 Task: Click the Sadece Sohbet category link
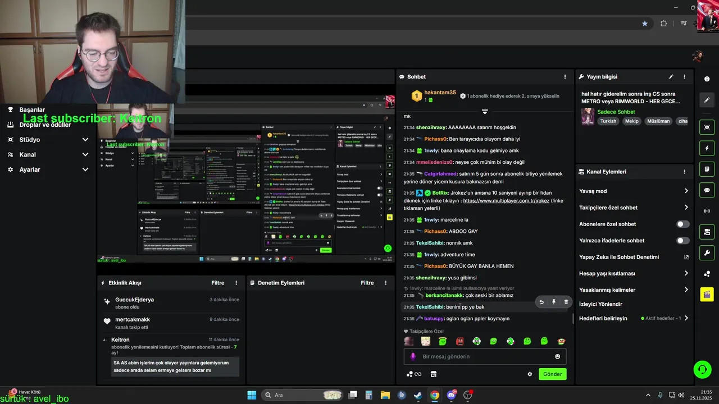point(616,112)
